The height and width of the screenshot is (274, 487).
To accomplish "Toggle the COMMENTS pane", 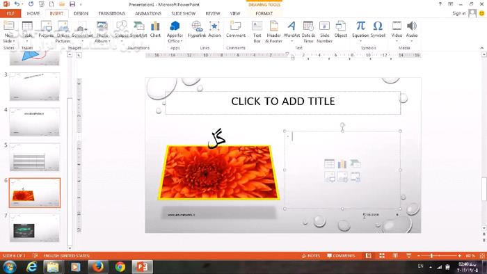I will pyautogui.click(x=341, y=256).
